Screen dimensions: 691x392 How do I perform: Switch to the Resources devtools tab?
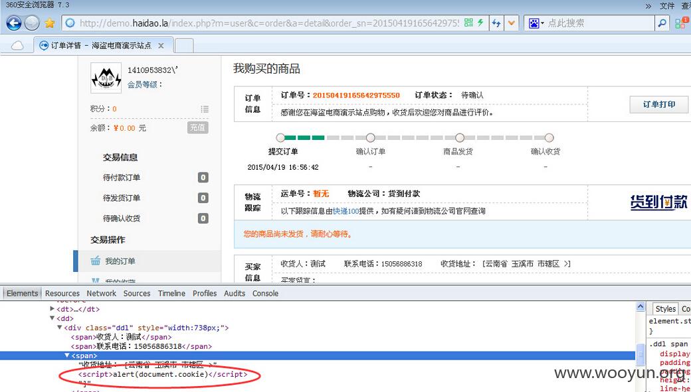[x=62, y=293]
